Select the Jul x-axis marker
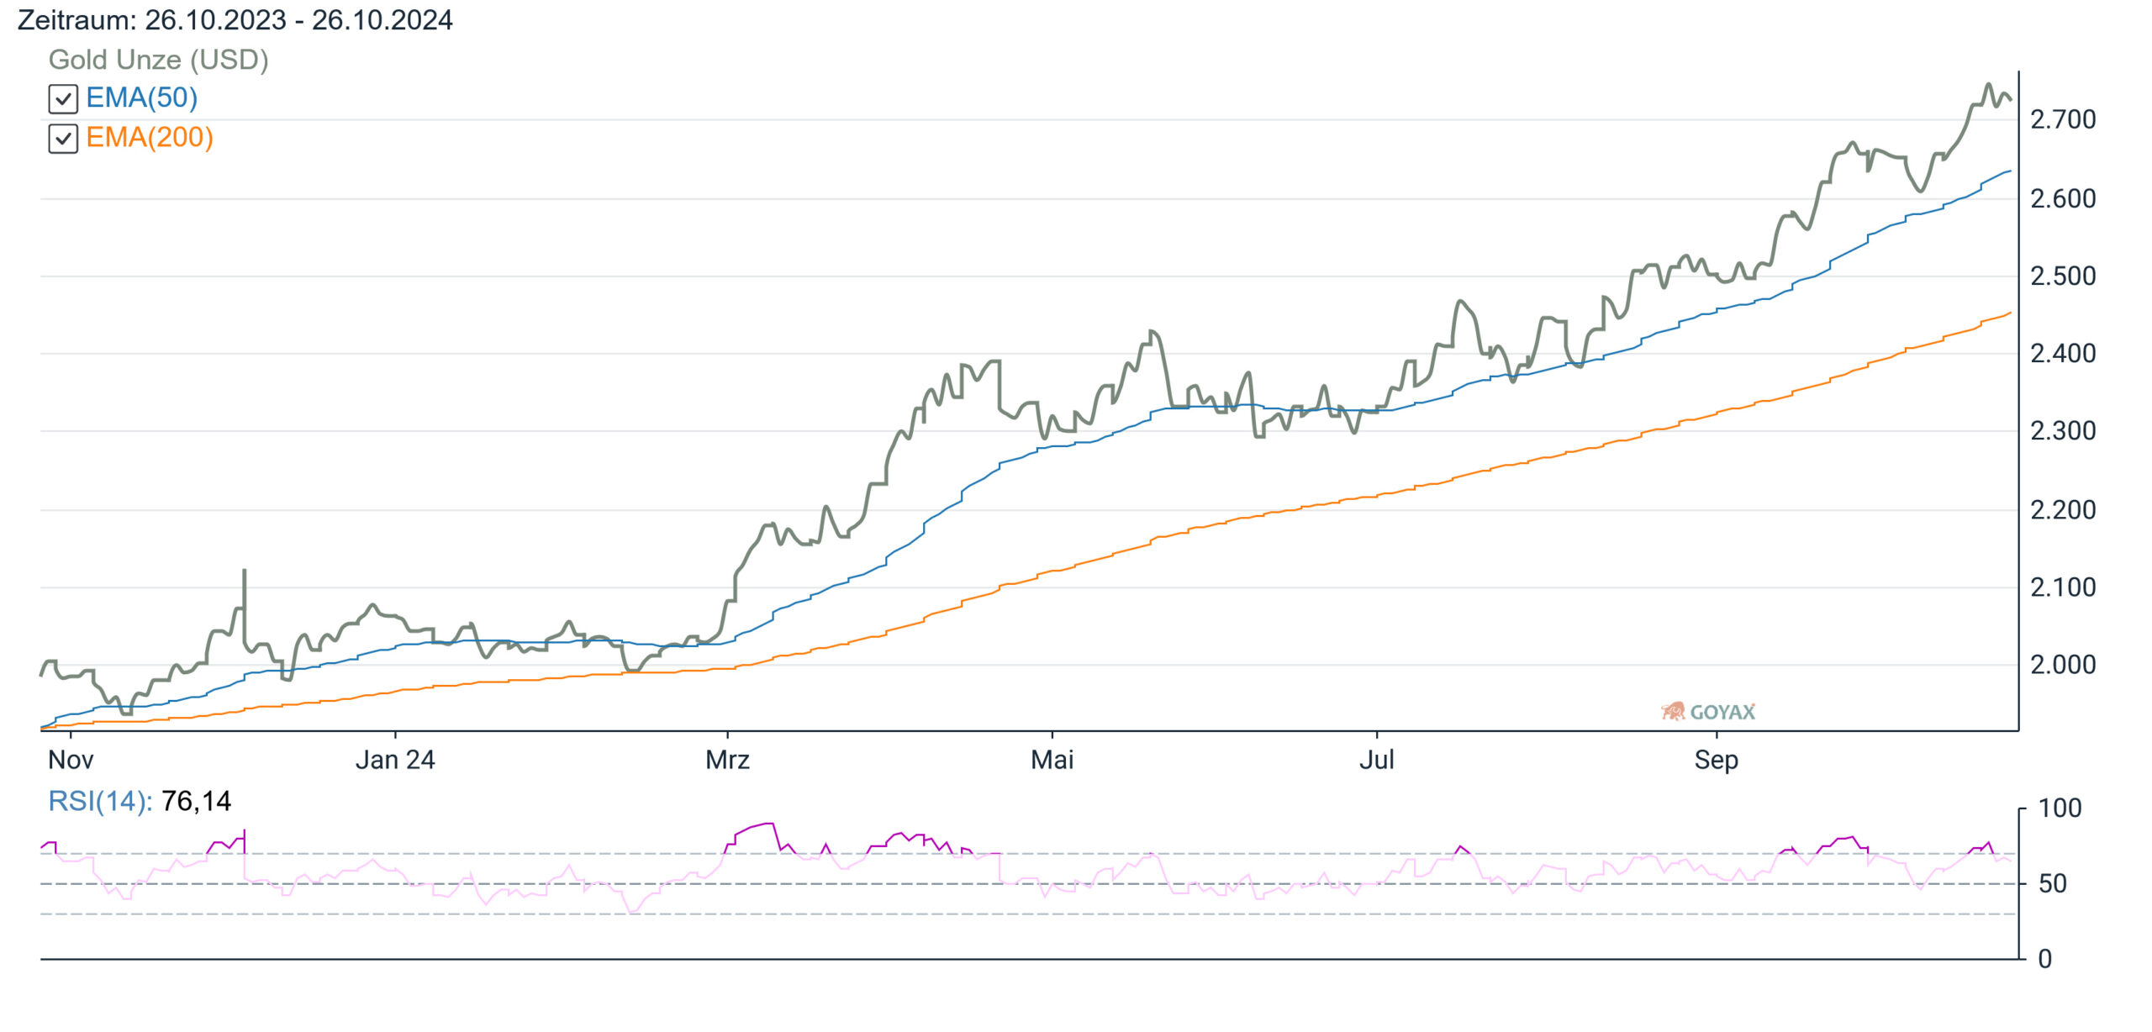 (1377, 760)
